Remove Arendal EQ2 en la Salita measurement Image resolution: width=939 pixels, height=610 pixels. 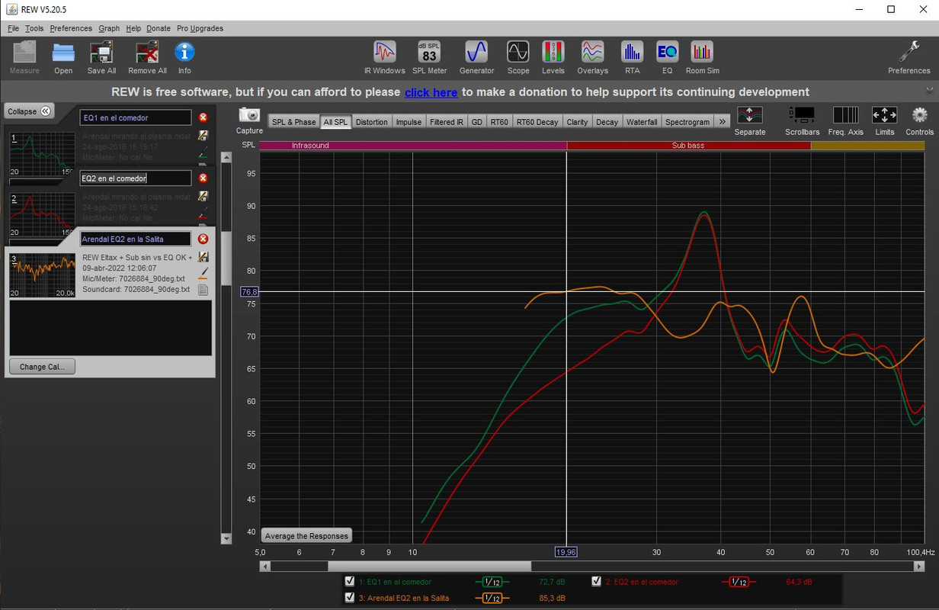203,239
